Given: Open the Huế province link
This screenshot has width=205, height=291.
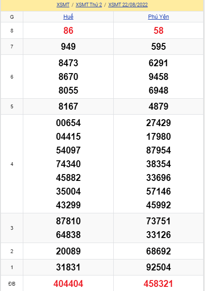Looking at the screenshot, I should tap(68, 17).
